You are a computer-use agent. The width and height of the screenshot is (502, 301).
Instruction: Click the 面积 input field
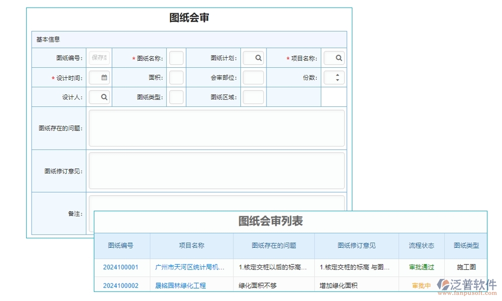(176, 77)
